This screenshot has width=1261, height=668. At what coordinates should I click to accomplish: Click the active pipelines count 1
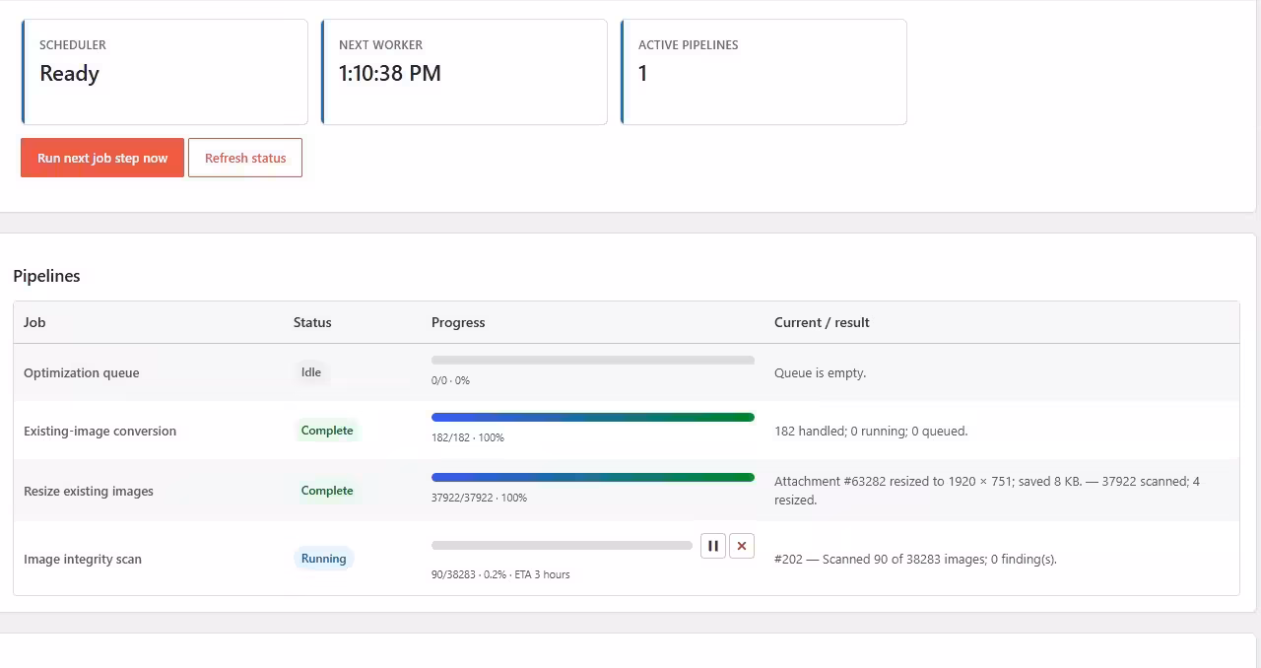tap(643, 73)
